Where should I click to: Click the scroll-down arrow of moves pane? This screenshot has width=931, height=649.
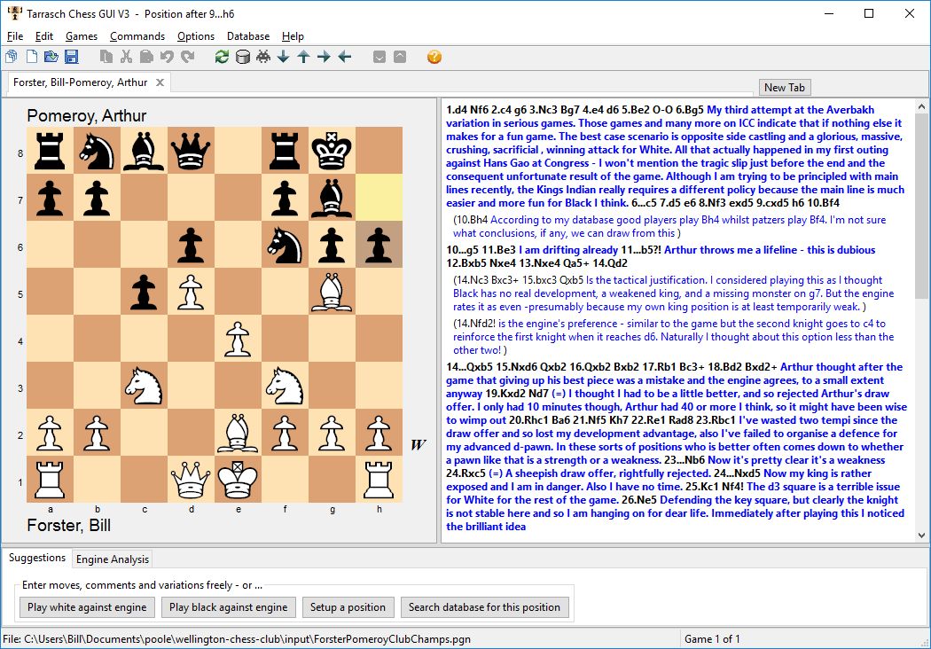point(921,535)
